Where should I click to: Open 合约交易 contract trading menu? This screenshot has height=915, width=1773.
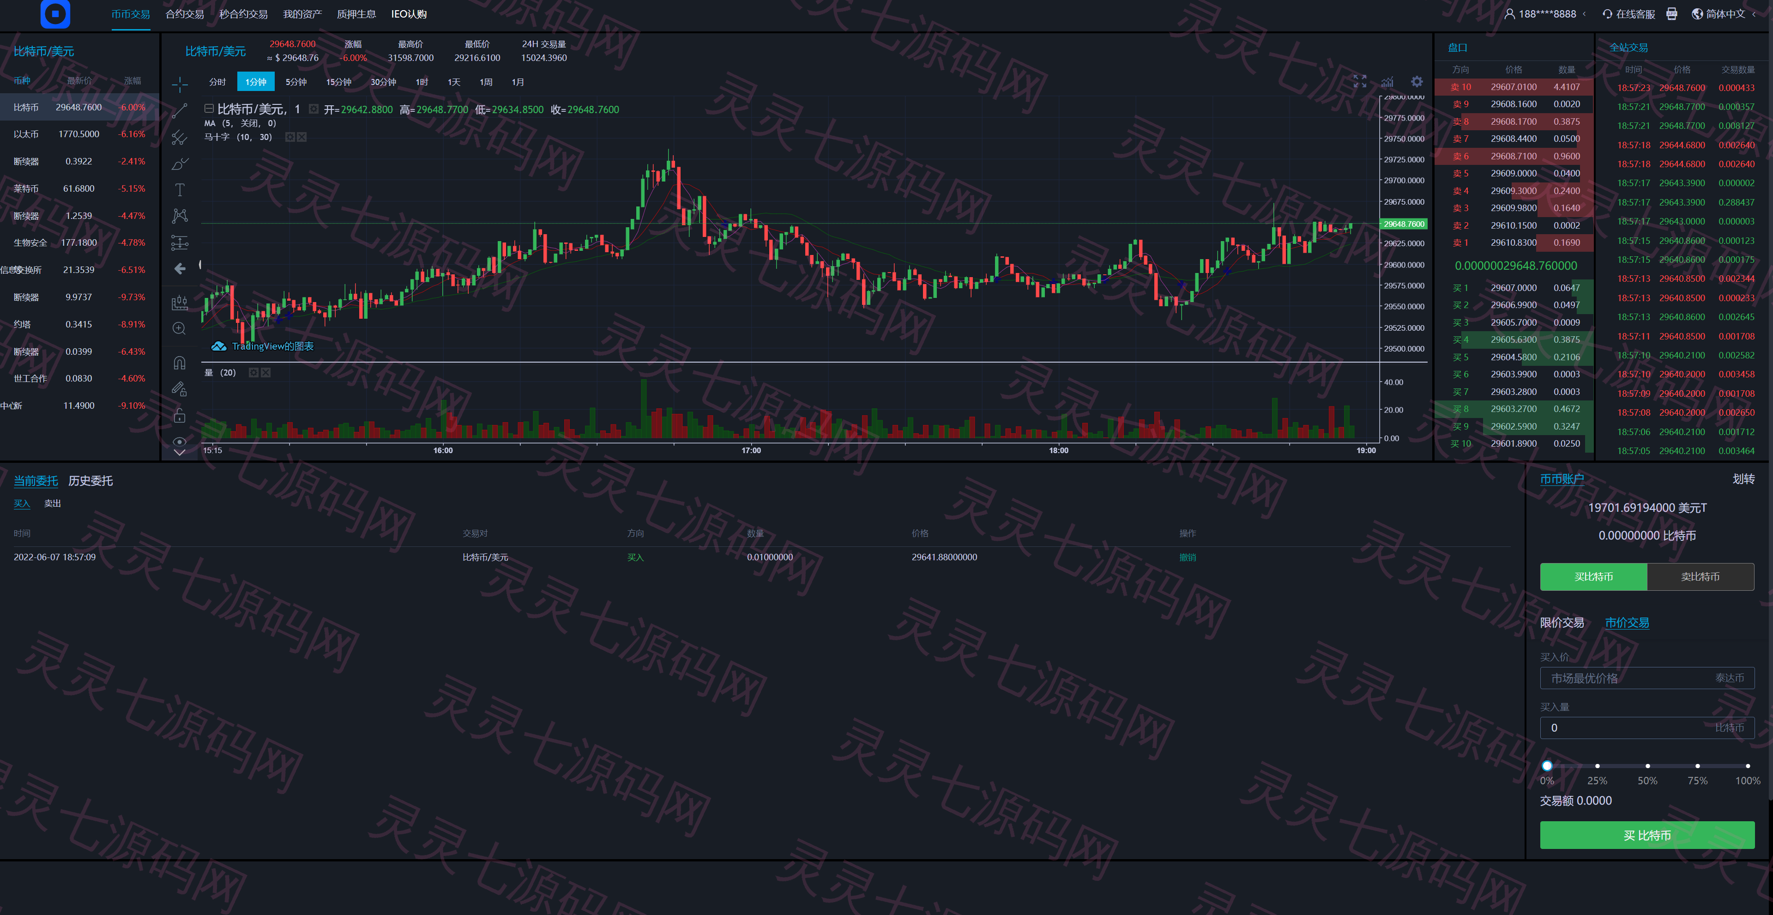pyautogui.click(x=185, y=14)
